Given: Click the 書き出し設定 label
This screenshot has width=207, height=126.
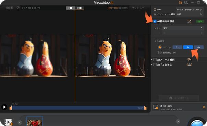Looking at the screenshot, I should (x=166, y=106).
